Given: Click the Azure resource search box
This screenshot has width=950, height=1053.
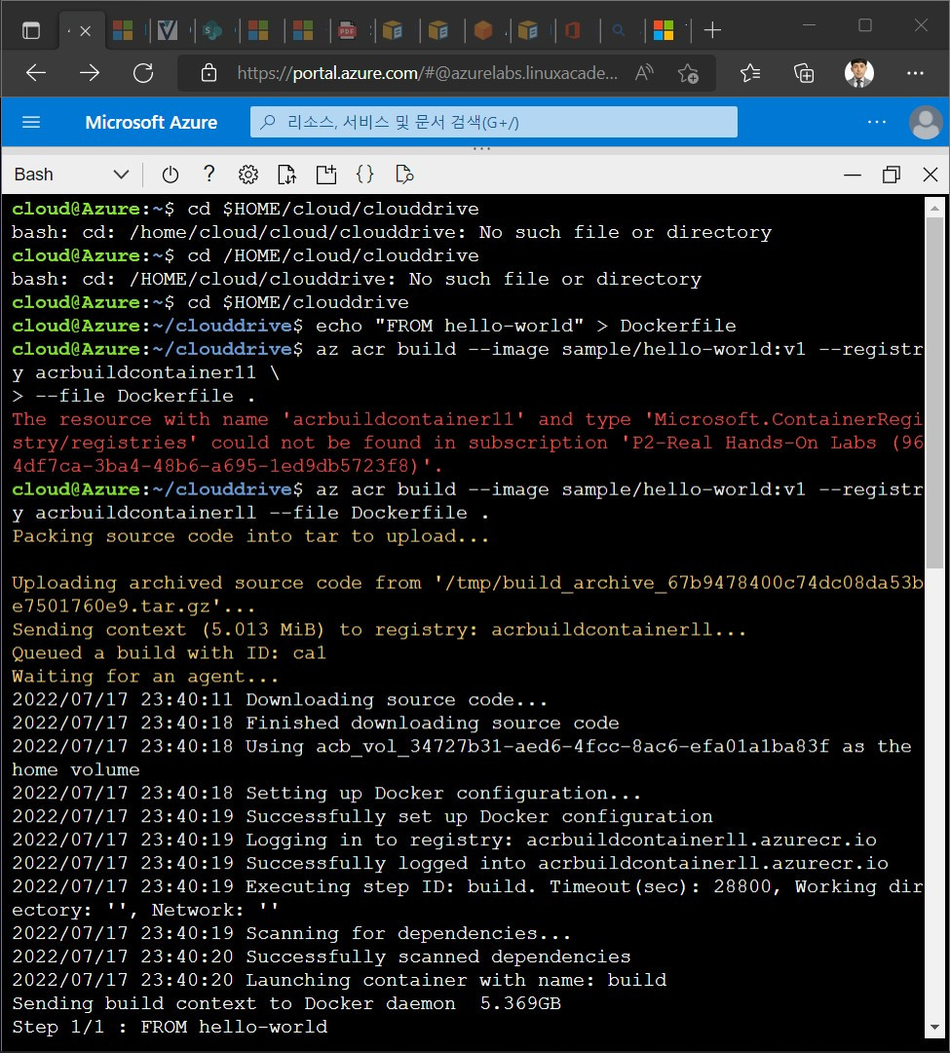Looking at the screenshot, I should tap(494, 122).
